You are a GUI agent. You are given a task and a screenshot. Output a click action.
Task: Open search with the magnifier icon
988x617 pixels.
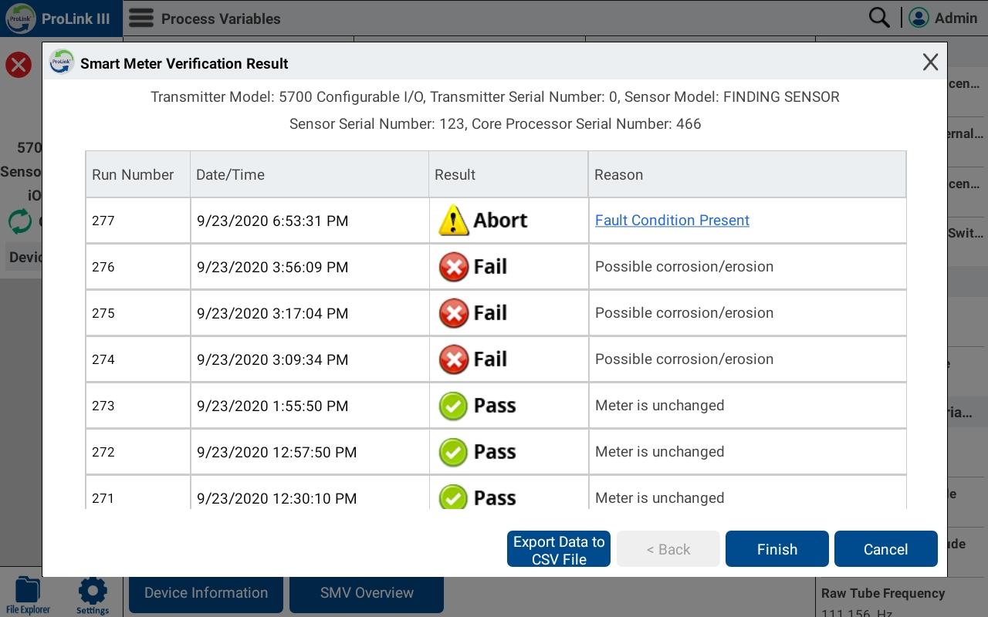pyautogui.click(x=878, y=18)
